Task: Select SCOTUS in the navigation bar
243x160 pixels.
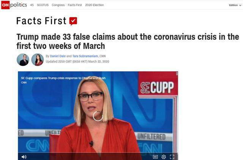Action: pos(43,5)
